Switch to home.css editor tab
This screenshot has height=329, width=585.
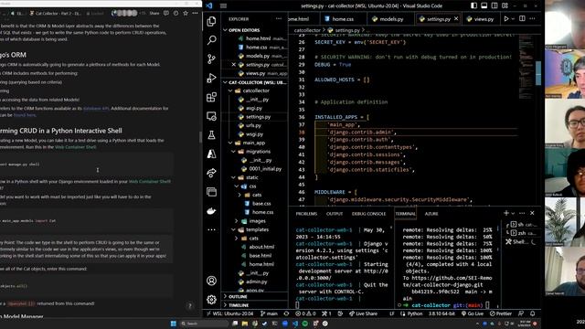point(343,18)
